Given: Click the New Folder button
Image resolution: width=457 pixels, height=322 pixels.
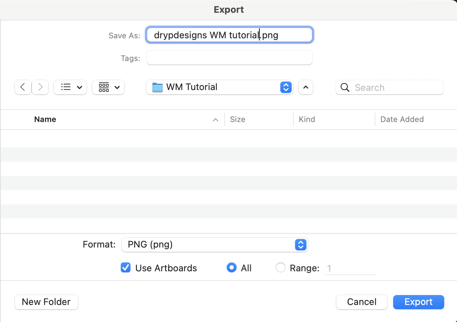Looking at the screenshot, I should click(46, 302).
